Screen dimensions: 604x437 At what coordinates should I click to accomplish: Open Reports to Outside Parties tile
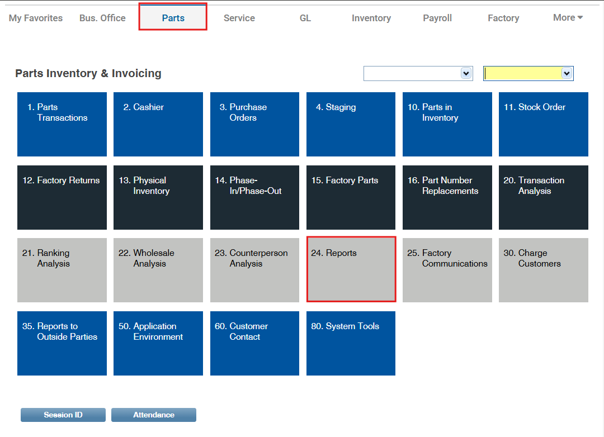(62, 343)
